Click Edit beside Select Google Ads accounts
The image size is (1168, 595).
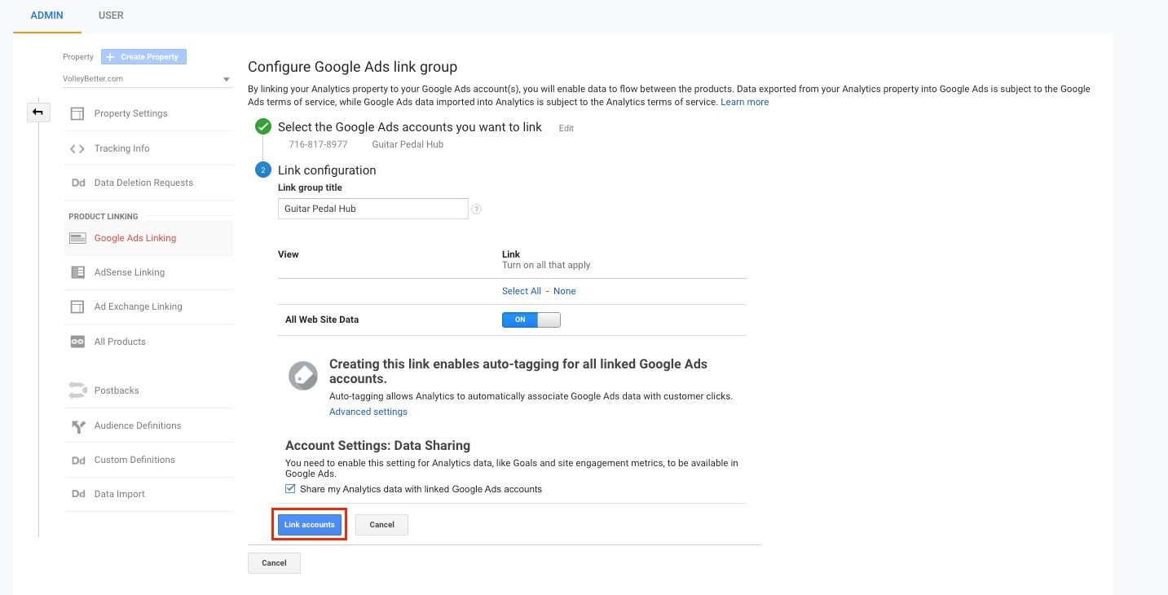coord(566,128)
